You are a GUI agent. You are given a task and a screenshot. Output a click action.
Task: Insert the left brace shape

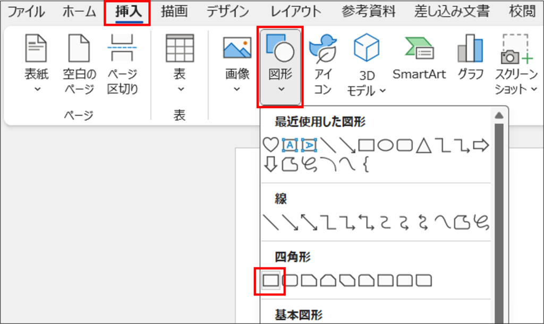pyautogui.click(x=365, y=165)
